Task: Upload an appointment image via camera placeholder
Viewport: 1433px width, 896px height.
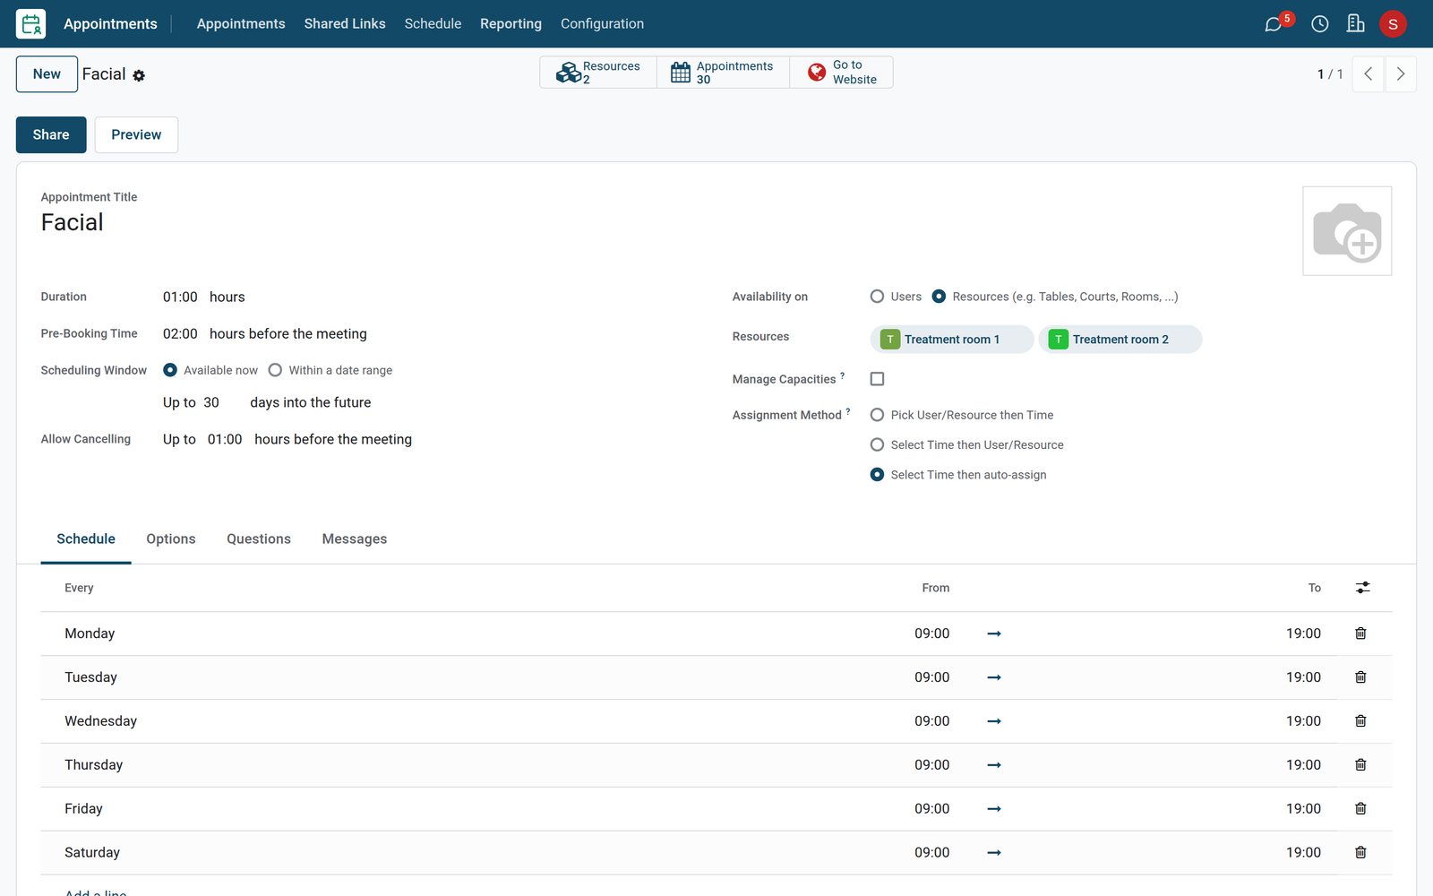Action: (x=1347, y=231)
